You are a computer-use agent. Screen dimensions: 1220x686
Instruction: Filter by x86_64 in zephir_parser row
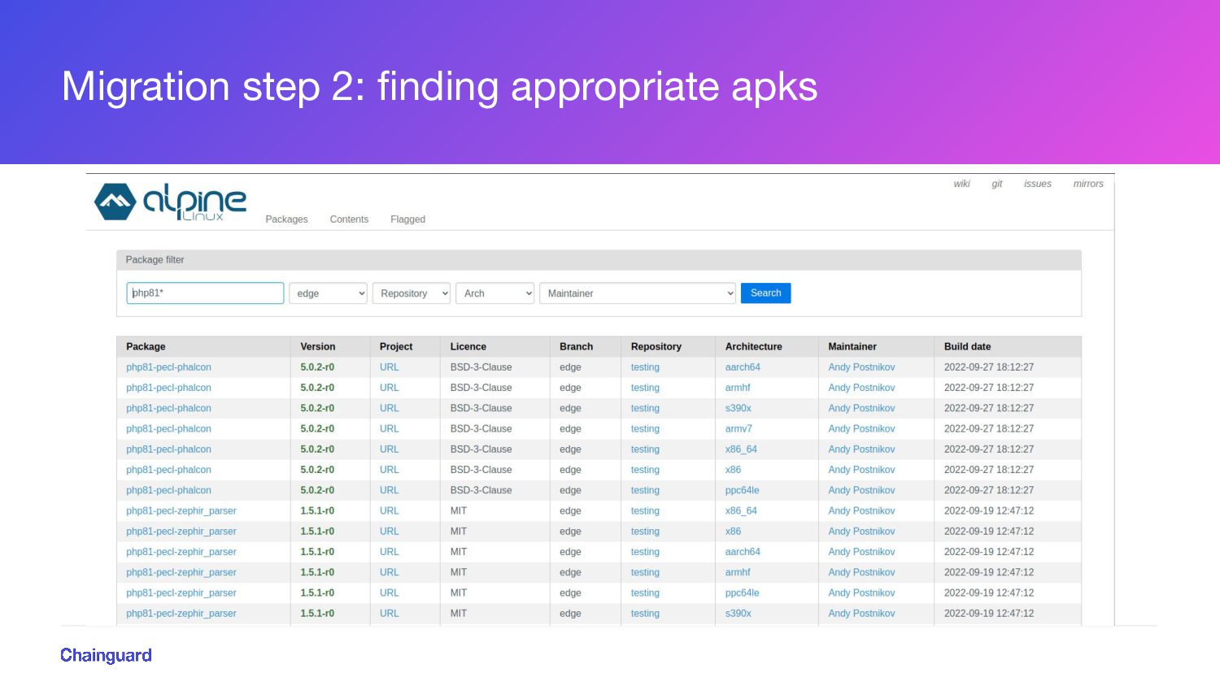741,510
